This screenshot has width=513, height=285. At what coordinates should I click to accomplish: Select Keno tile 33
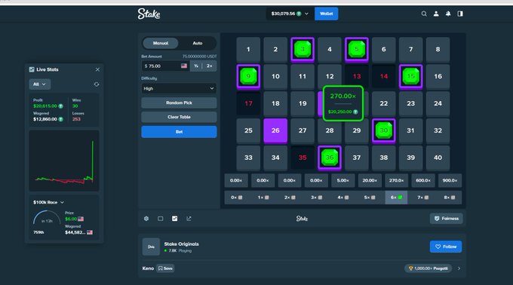248,158
